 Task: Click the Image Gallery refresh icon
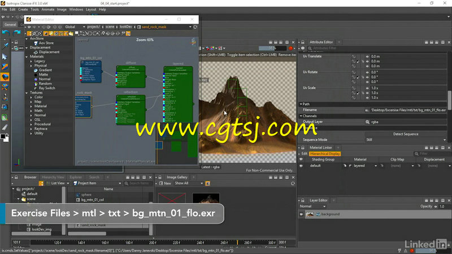click(293, 183)
